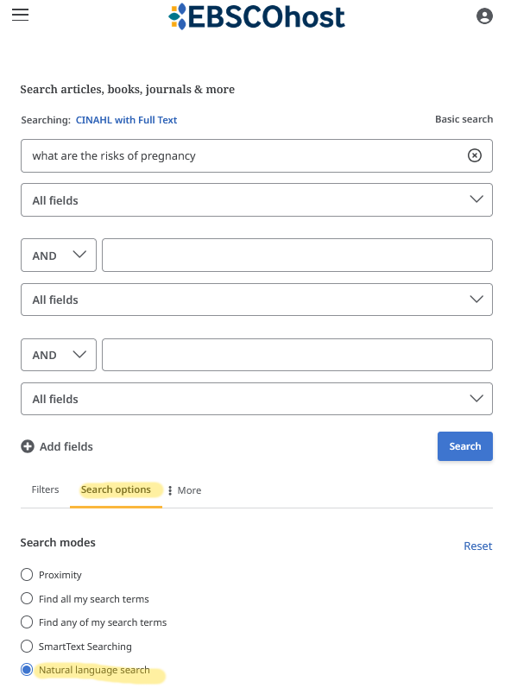
Task: Select Natural language search mode
Action: pyautogui.click(x=27, y=670)
